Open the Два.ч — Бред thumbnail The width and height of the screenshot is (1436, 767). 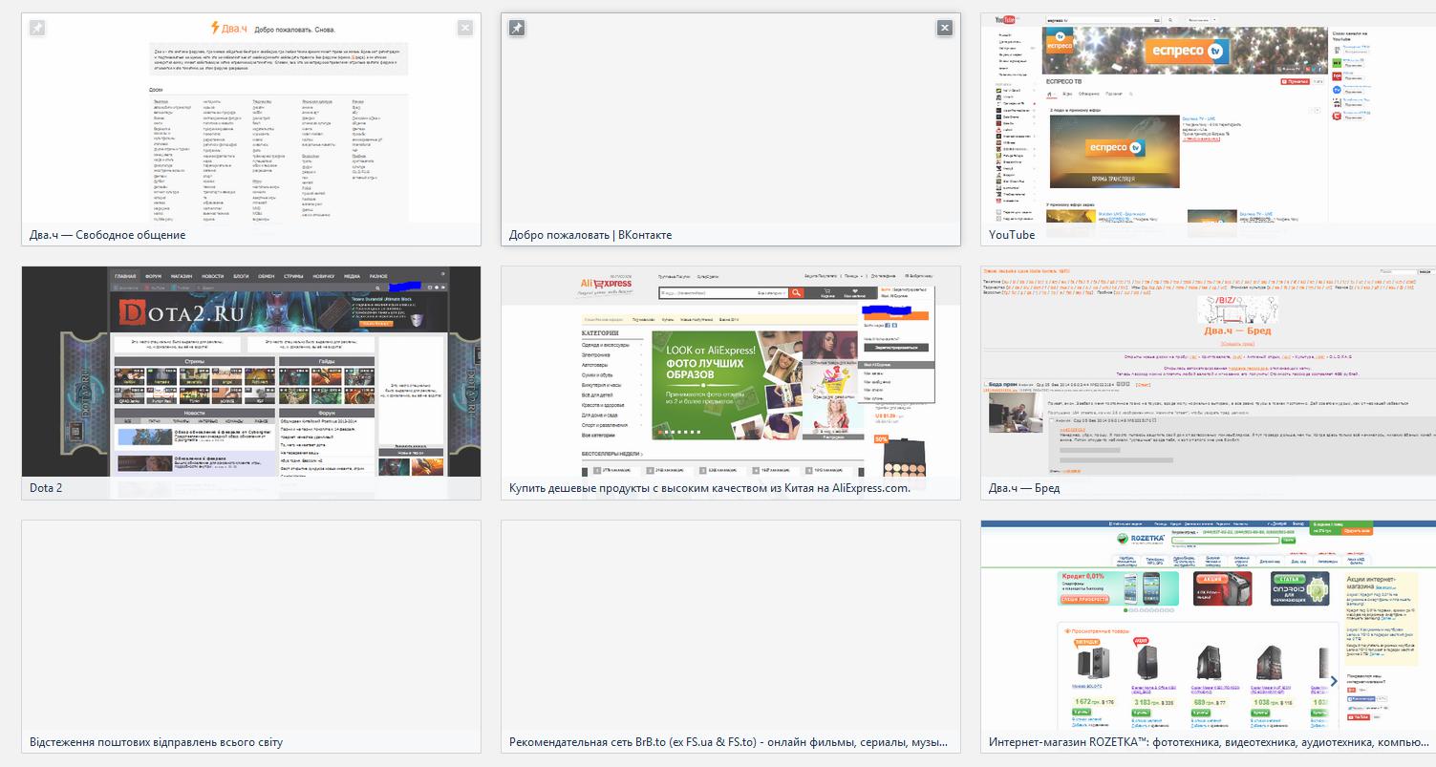(x=1209, y=371)
